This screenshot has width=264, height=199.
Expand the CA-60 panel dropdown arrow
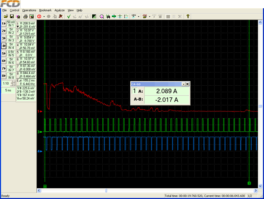183,84
